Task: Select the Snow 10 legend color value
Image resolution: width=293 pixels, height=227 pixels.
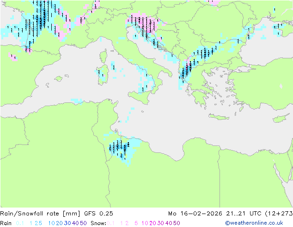Action: (145, 223)
